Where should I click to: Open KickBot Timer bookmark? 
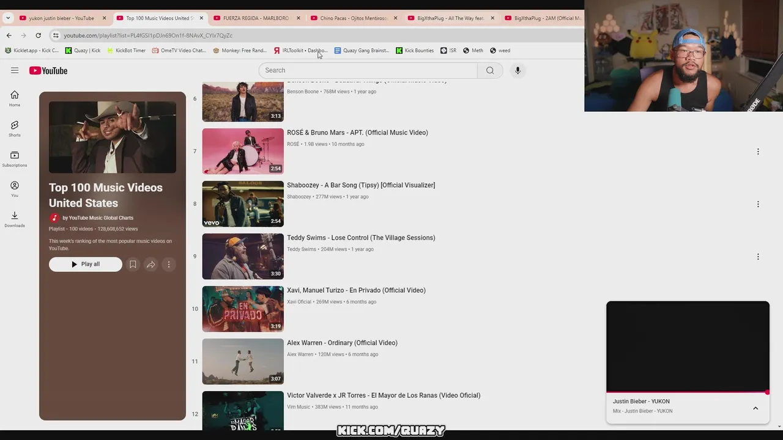126,51
